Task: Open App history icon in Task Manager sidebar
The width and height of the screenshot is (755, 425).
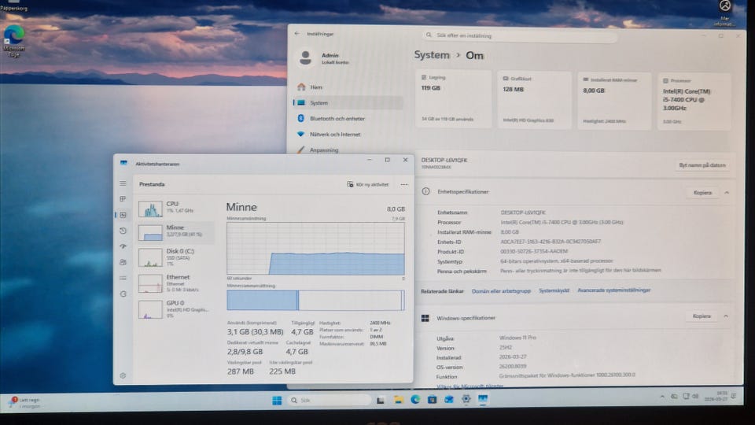Action: click(x=123, y=231)
